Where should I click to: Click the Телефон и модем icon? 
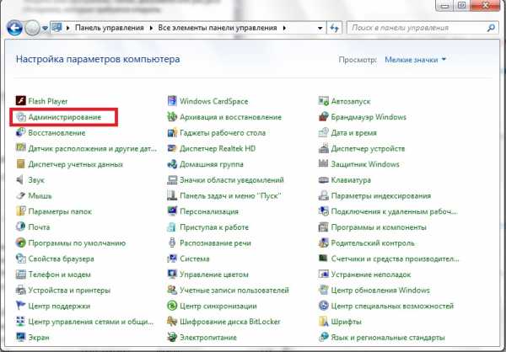point(20,275)
